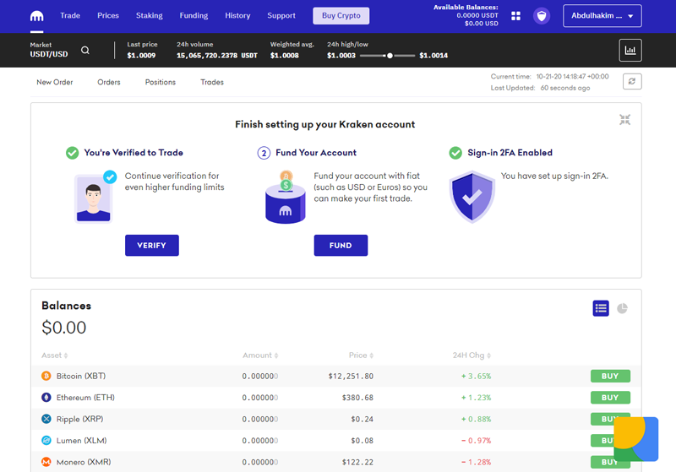
Task: Click the Bitcoin +3.65% change value
Action: [476, 377]
